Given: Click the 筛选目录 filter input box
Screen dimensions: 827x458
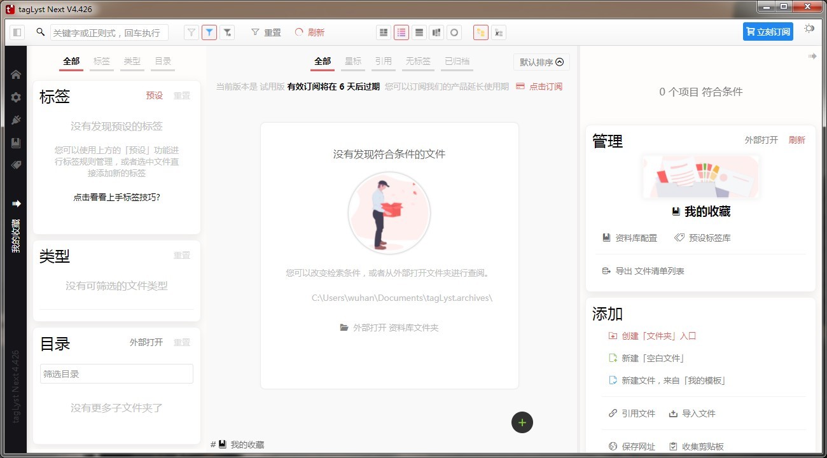Looking at the screenshot, I should 116,373.
